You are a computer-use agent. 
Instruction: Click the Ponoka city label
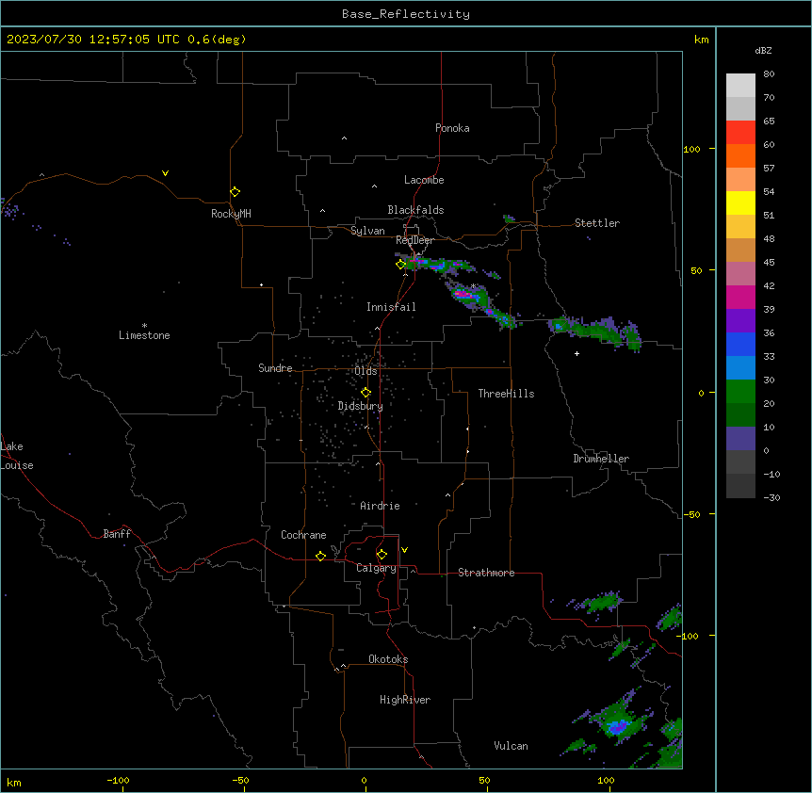tap(452, 128)
